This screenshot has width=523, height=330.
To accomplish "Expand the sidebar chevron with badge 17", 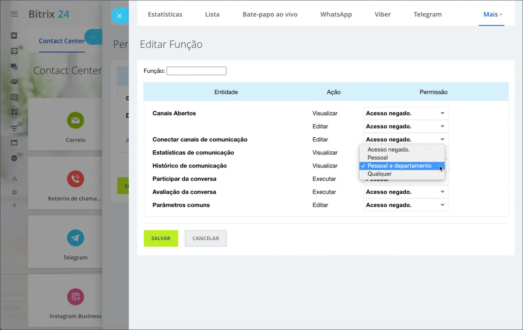I will point(14,158).
